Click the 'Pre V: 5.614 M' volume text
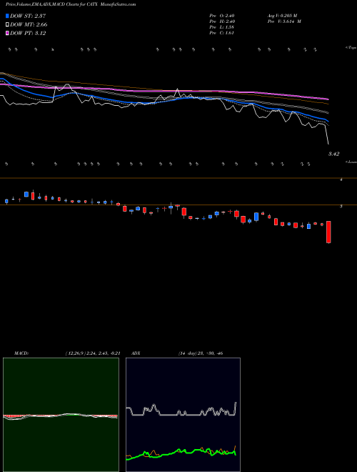Viewport: 357px width, 472px height. coord(283,21)
